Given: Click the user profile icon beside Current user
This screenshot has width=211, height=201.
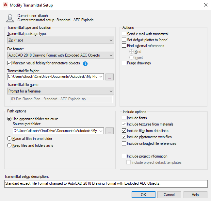Looking at the screenshot, I should pos(10,18).
